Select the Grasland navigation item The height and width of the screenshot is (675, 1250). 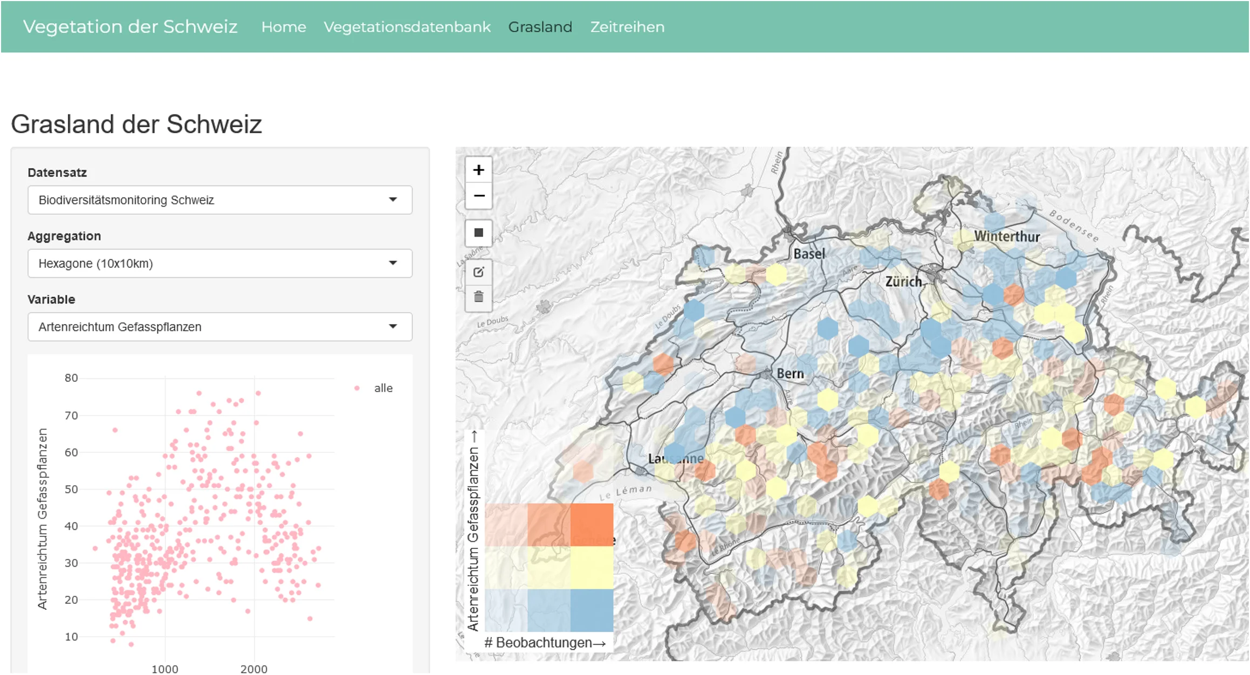540,27
